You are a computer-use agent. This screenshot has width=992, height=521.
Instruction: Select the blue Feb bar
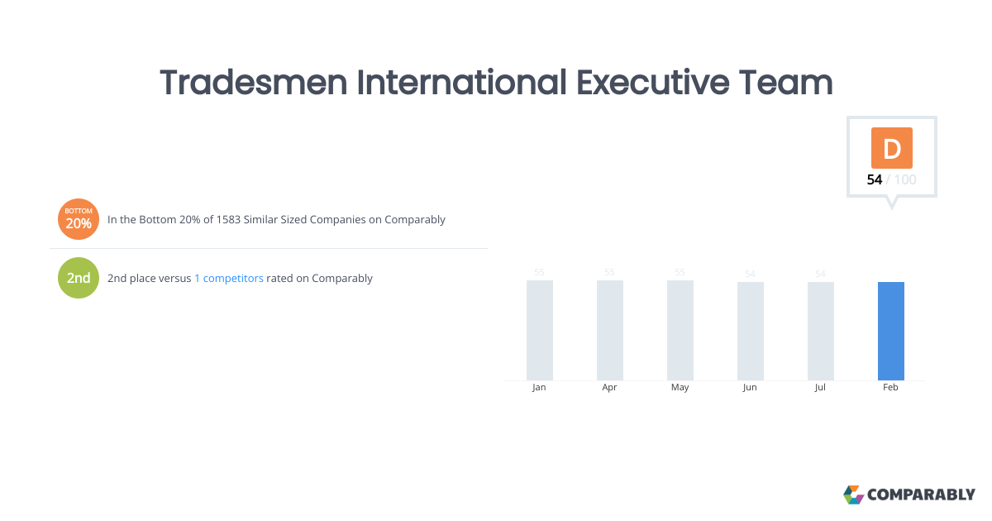[x=891, y=331]
